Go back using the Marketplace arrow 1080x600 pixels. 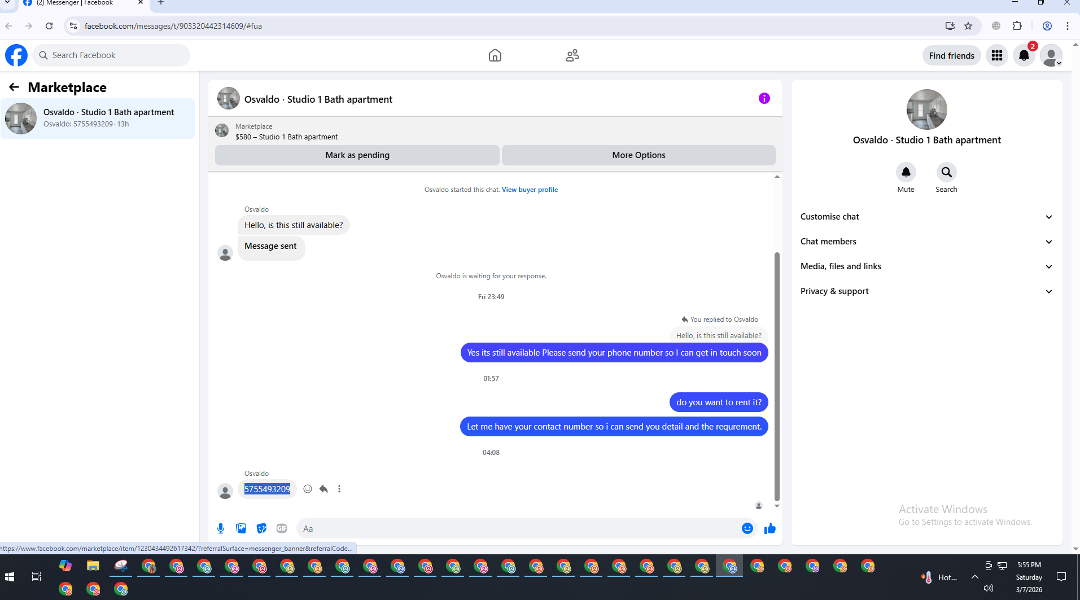[x=14, y=87]
